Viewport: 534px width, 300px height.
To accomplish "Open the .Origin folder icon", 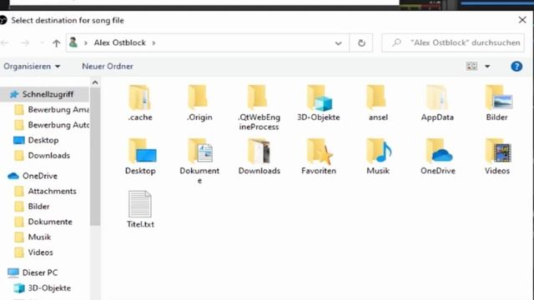I will [x=199, y=97].
